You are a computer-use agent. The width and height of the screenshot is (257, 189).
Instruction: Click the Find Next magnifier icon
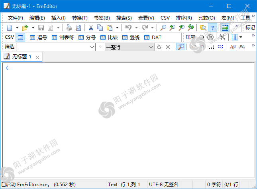181,28
